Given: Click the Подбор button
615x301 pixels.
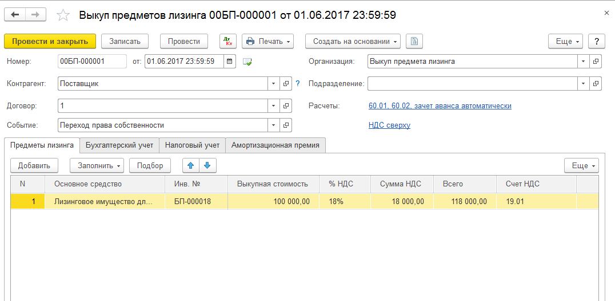Looking at the screenshot, I should click(150, 165).
